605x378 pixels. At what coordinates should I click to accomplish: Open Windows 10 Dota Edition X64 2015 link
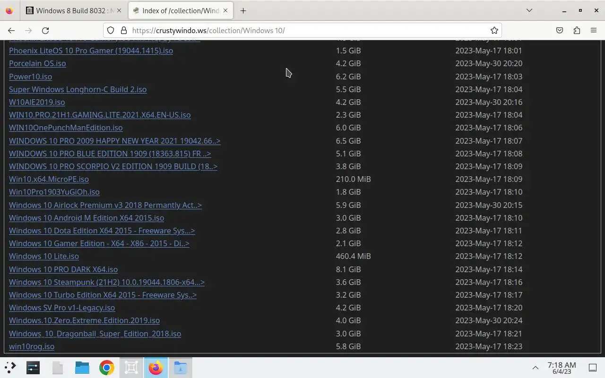(x=102, y=231)
